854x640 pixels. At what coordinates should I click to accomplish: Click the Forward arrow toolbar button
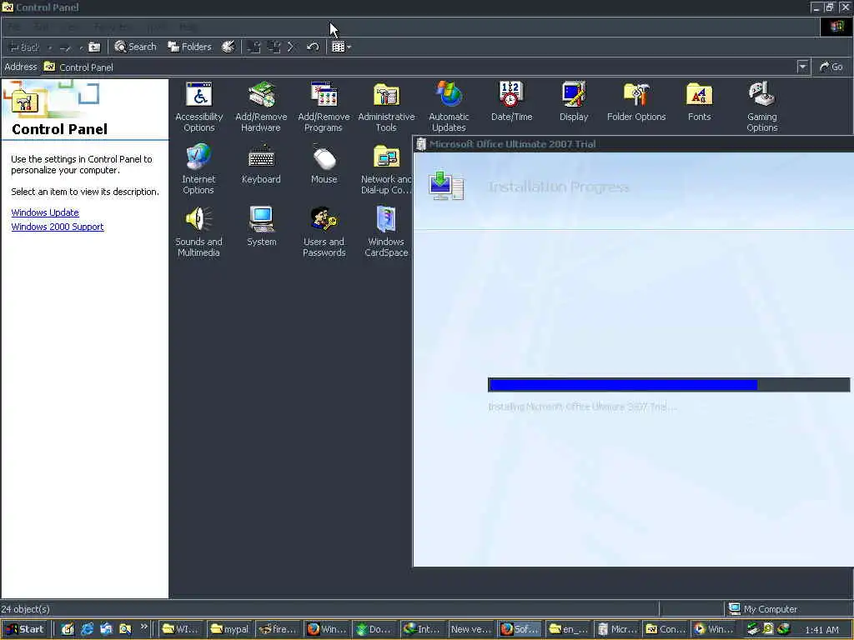pos(65,47)
